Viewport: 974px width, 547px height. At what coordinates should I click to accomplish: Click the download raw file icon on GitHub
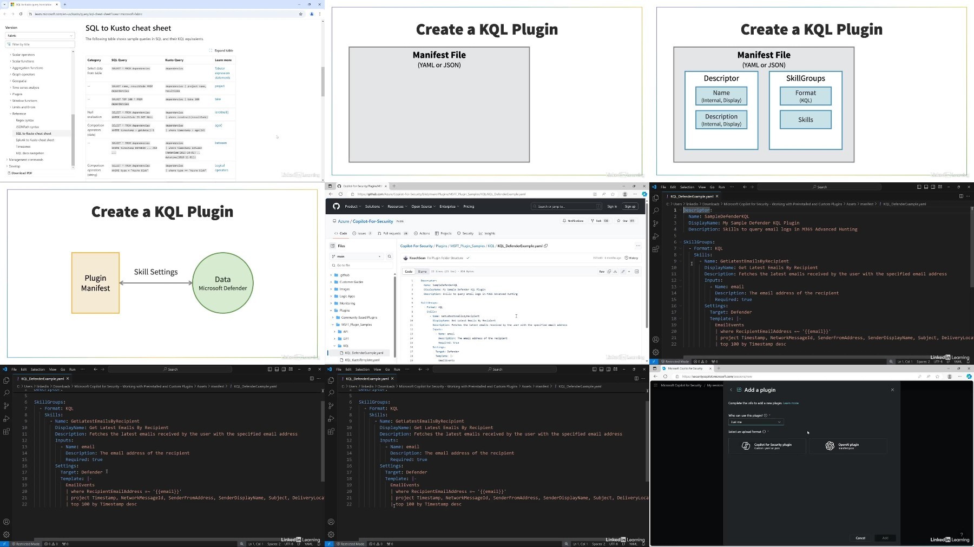[x=615, y=272]
